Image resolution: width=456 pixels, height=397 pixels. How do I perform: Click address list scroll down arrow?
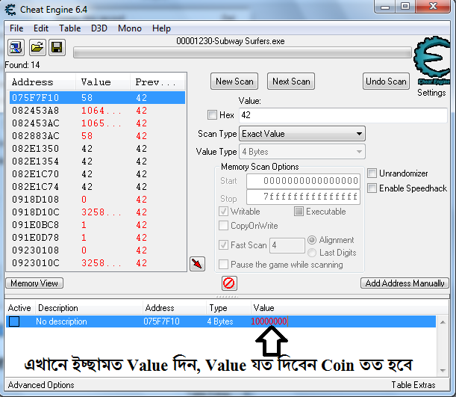click(x=443, y=371)
